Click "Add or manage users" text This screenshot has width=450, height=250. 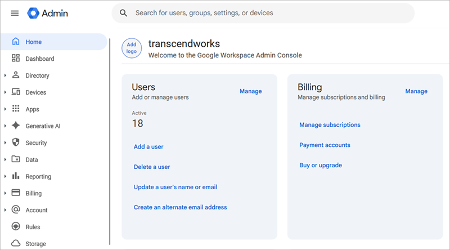pos(160,97)
